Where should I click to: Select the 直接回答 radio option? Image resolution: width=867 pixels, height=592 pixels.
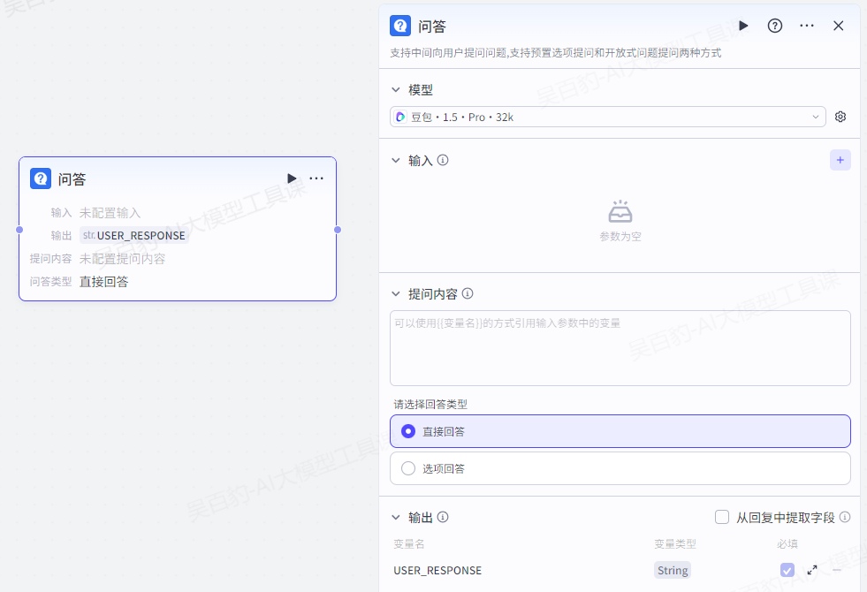point(408,431)
